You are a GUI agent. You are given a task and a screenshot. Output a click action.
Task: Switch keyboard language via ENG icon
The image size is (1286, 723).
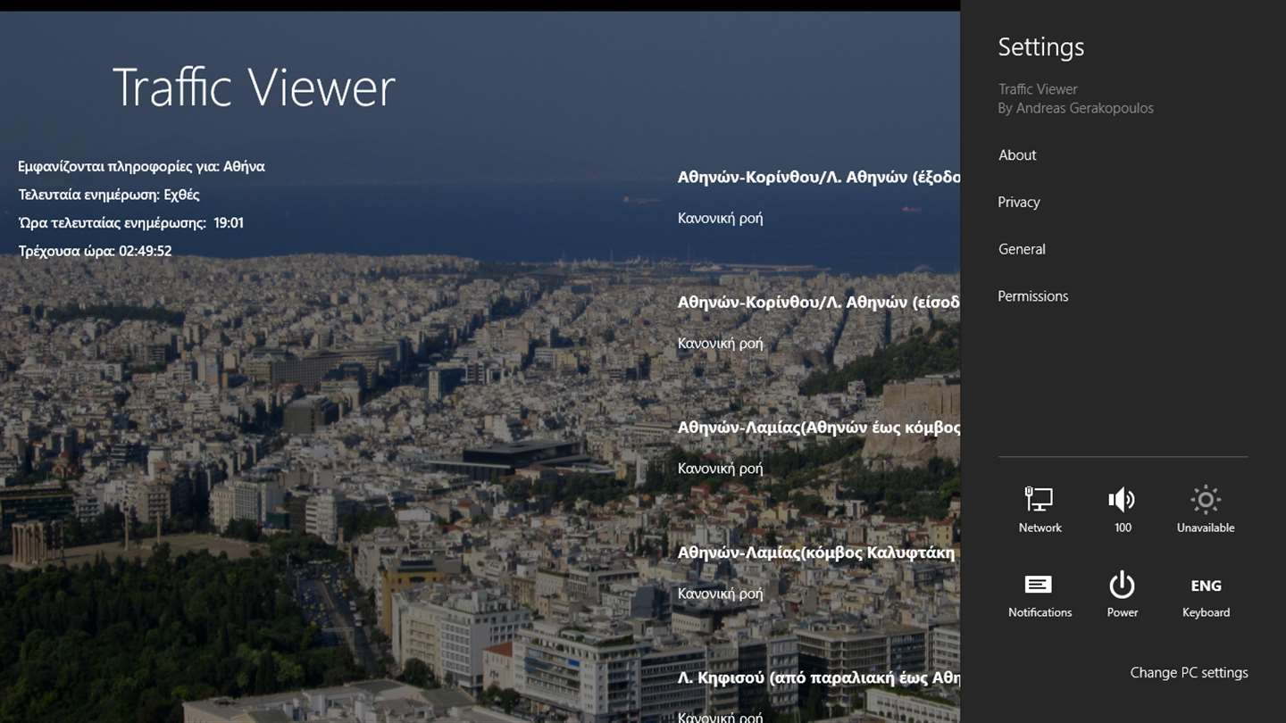1206,595
